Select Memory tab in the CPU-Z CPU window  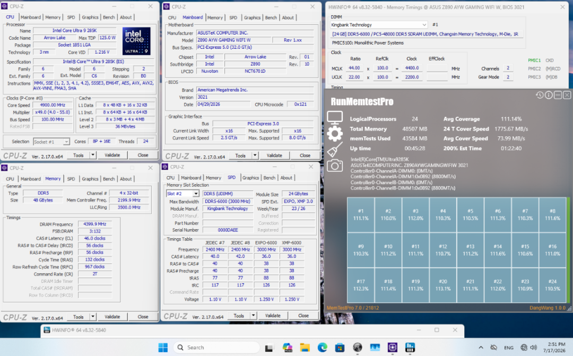(x=53, y=17)
